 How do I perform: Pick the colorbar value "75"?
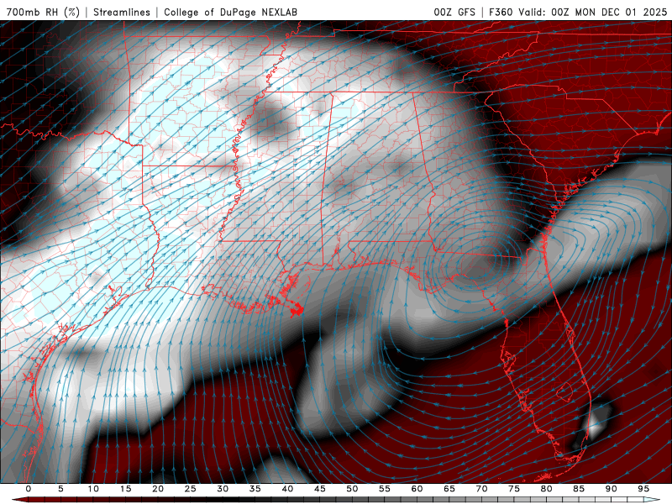tap(514, 489)
